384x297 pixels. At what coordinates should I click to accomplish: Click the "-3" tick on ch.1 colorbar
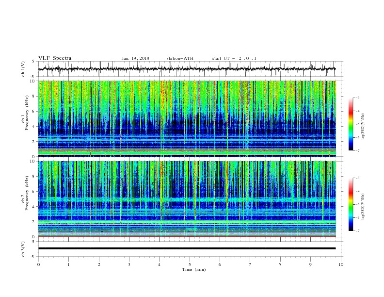coord(358,98)
